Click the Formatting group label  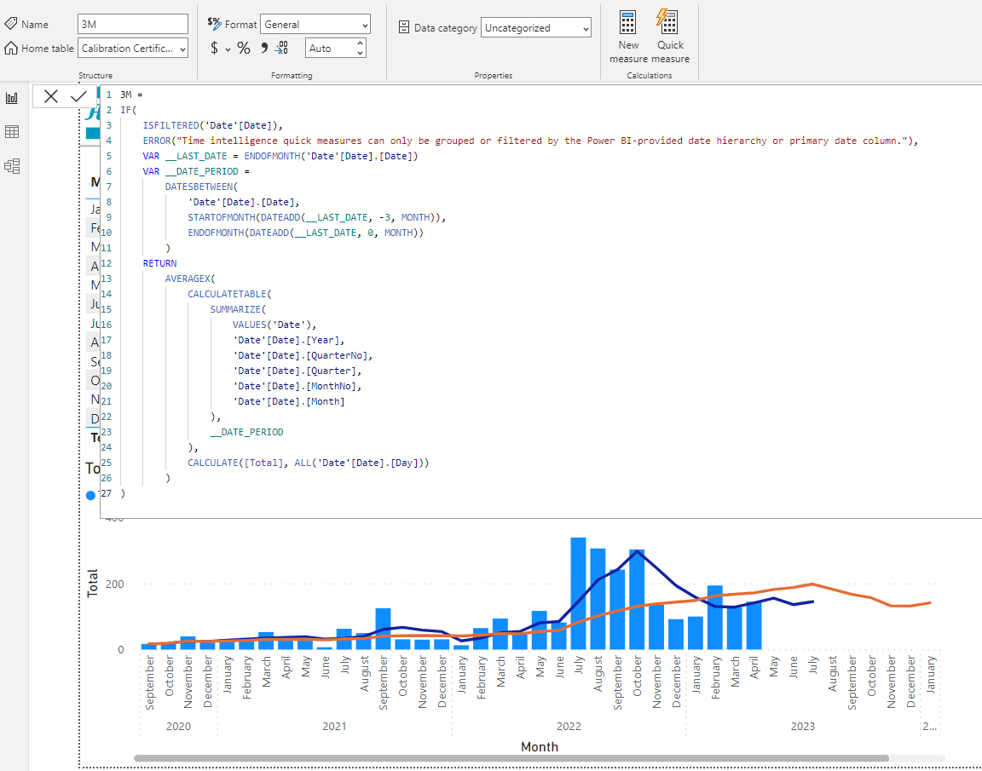(x=292, y=75)
